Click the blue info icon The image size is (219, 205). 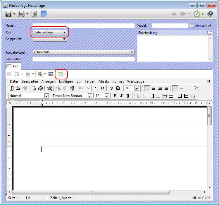[x=44, y=14]
